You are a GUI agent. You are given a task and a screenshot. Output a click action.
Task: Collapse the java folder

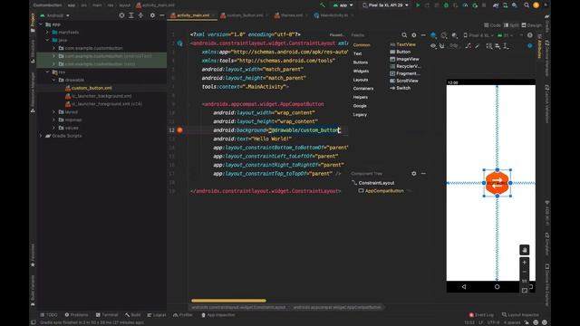pos(47,40)
